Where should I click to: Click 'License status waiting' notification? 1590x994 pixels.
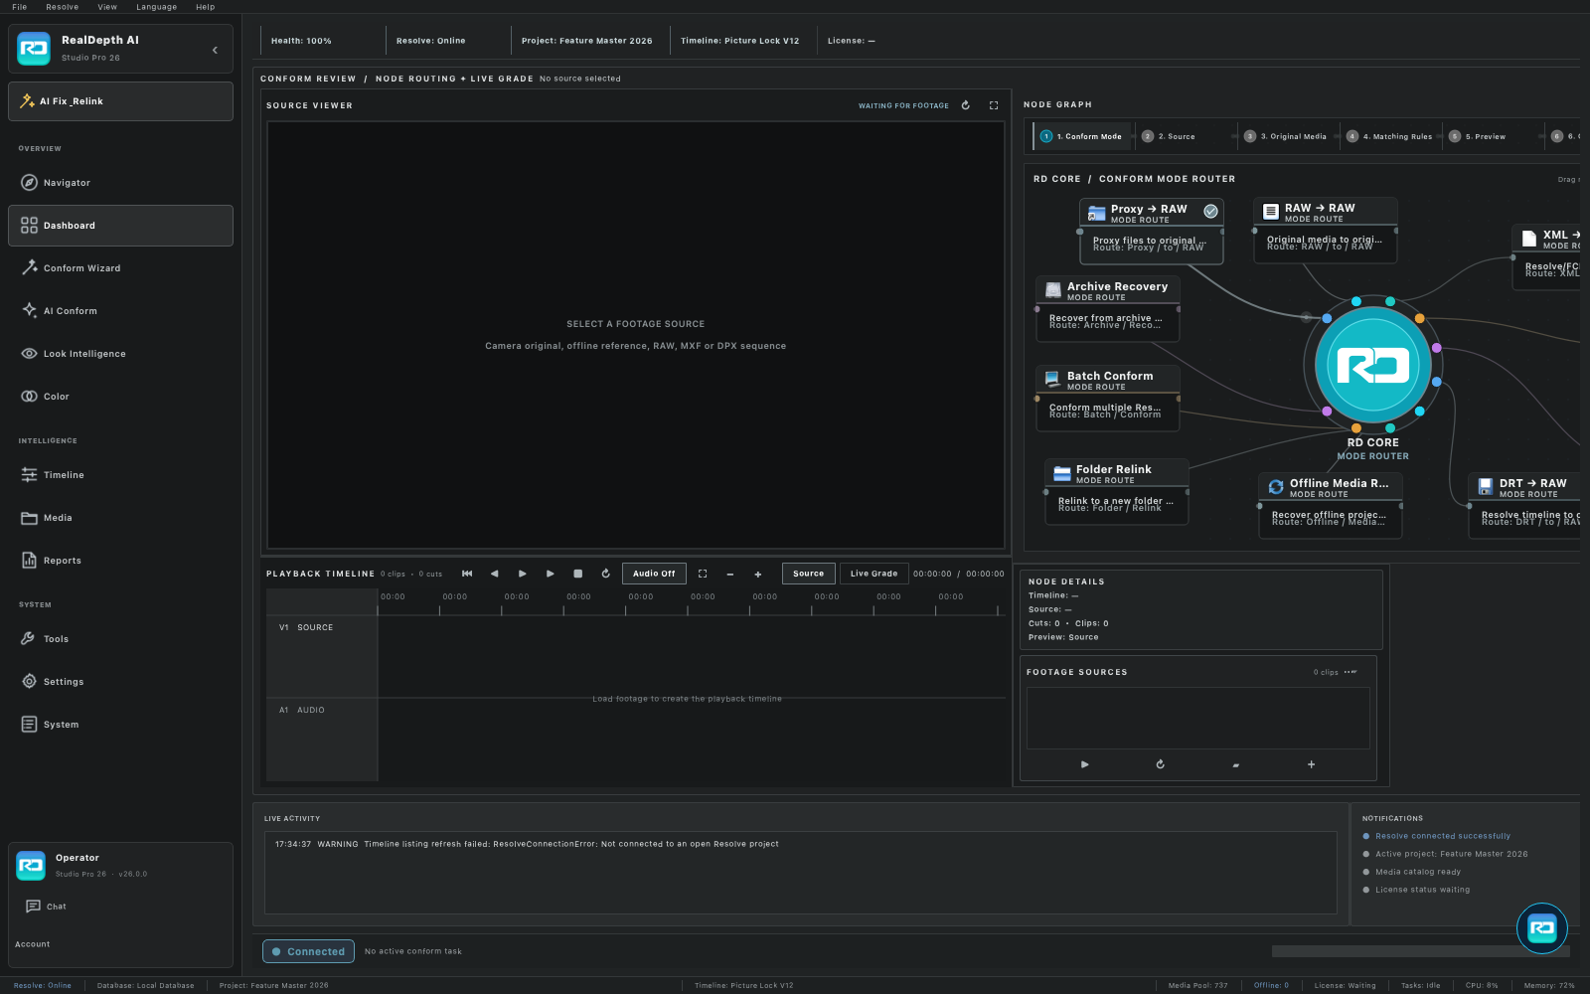1422,890
